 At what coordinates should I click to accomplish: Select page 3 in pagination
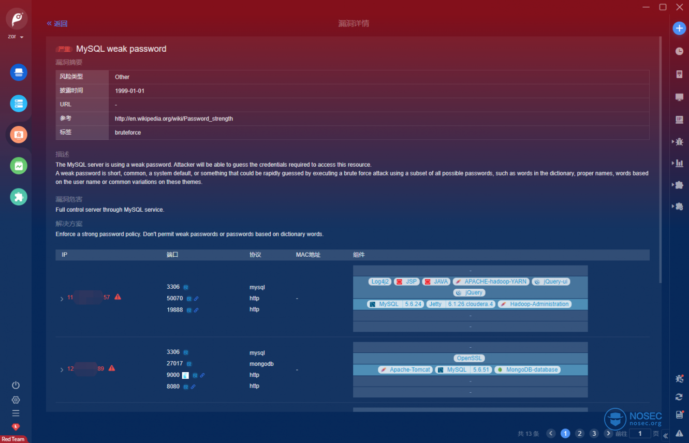(x=594, y=433)
